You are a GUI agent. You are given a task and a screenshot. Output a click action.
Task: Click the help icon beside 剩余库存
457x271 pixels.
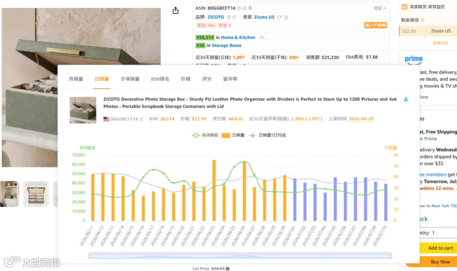coord(422,20)
